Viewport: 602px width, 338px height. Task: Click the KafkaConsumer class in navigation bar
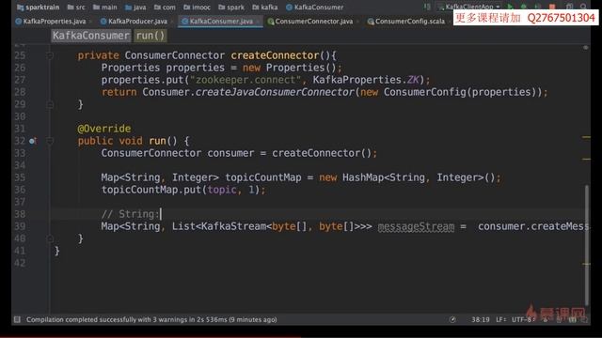click(314, 7)
